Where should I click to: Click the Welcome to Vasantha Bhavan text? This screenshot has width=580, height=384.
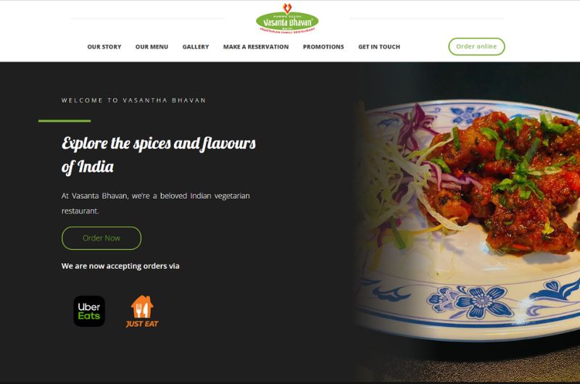click(133, 100)
